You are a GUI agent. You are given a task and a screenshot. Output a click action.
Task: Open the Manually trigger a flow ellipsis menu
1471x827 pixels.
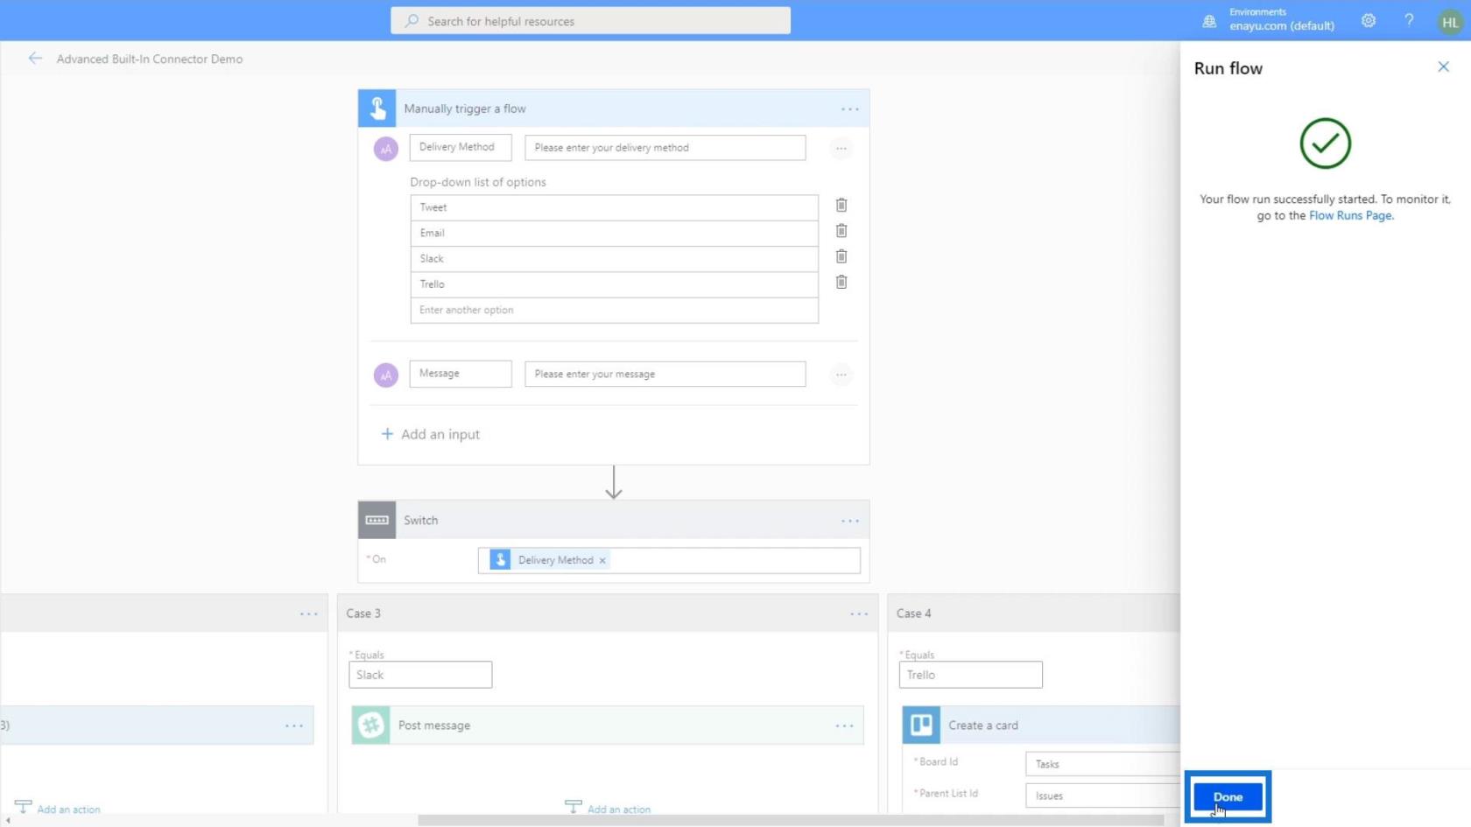(849, 109)
